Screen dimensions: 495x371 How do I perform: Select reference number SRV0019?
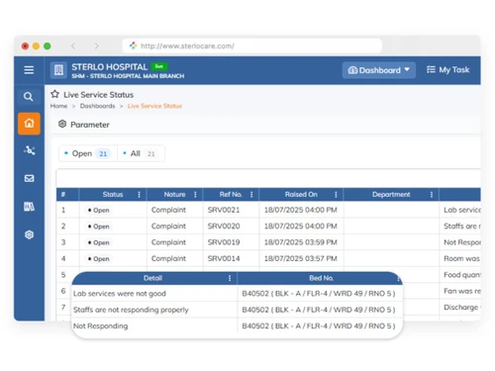click(224, 242)
